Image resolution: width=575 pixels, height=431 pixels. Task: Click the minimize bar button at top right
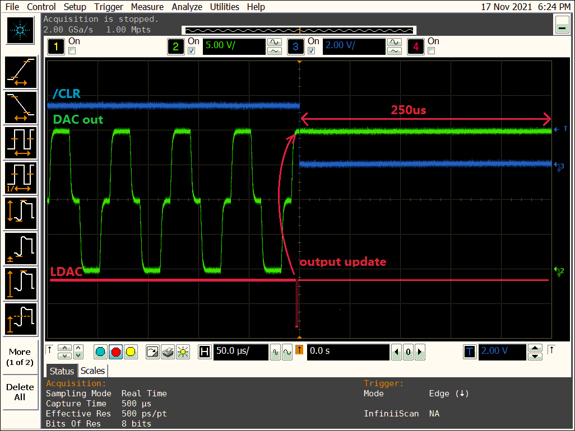click(x=562, y=25)
